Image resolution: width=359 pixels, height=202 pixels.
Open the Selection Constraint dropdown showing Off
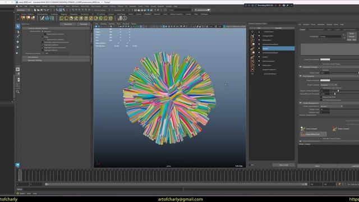[56, 53]
